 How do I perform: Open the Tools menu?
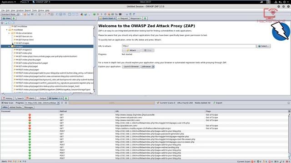(35, 11)
